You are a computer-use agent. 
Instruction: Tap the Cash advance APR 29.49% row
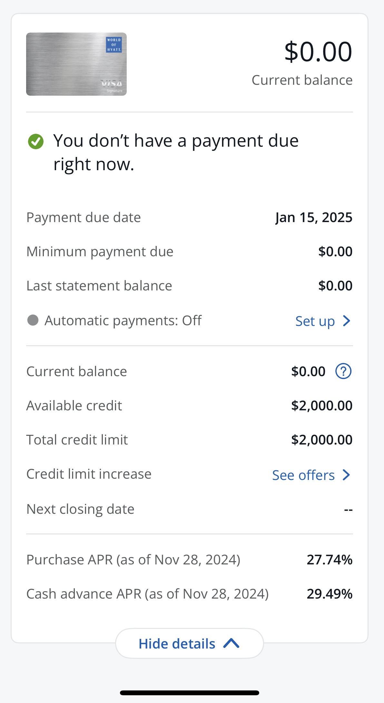coord(190,594)
